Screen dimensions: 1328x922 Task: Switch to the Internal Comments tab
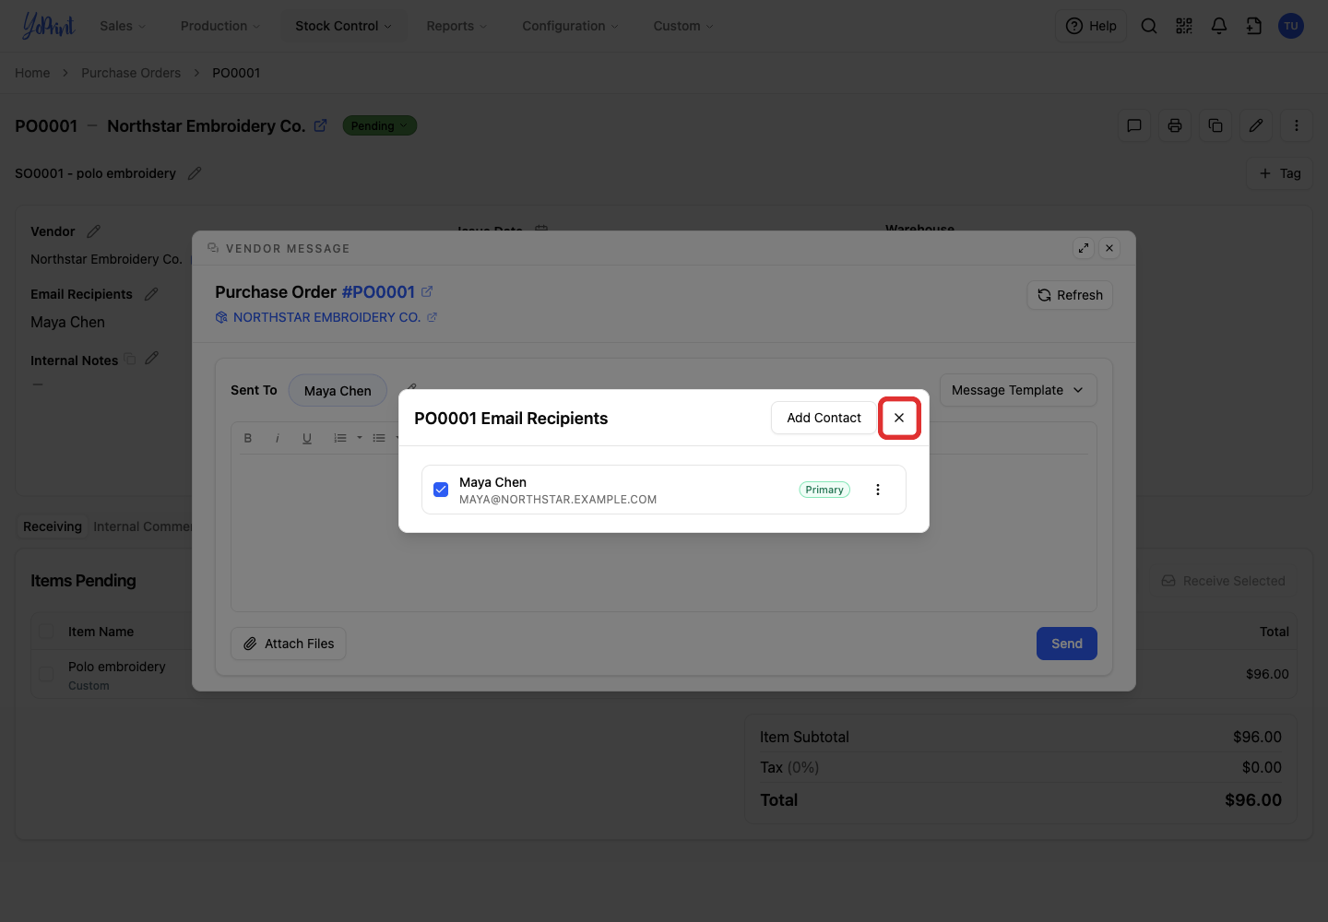pyautogui.click(x=142, y=526)
